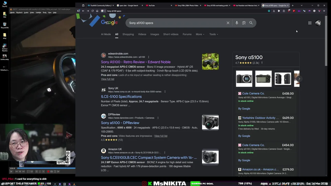Toggle VLC A-B loop button
Viewport: 331px width, 186px height.
(55, 172)
